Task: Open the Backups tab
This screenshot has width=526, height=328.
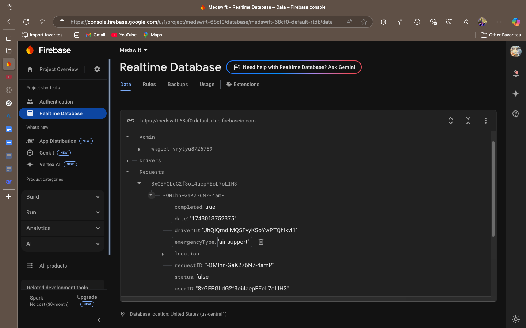Action: 178,84
